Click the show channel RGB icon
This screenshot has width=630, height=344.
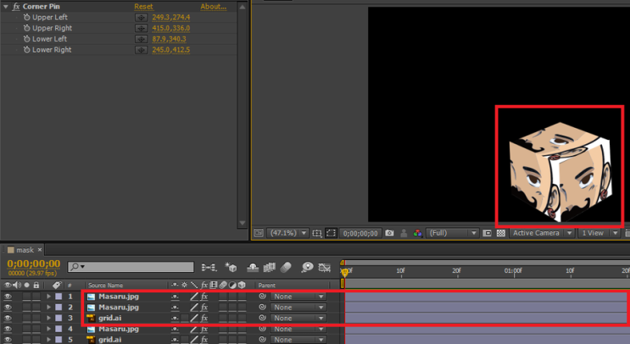click(x=417, y=233)
